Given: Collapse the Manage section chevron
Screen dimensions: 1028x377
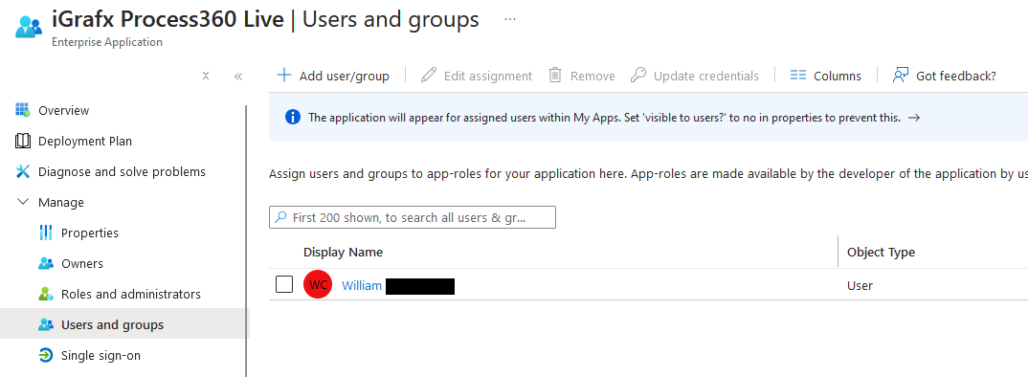Looking at the screenshot, I should click(23, 202).
